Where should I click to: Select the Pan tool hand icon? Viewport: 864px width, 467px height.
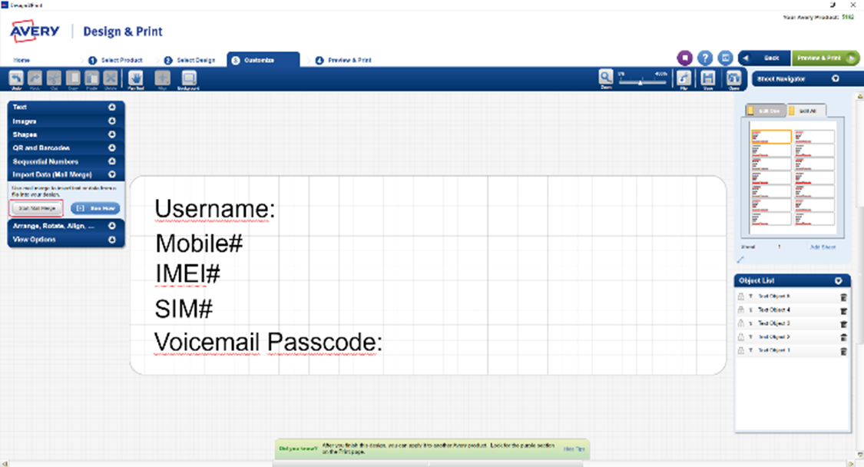point(136,78)
